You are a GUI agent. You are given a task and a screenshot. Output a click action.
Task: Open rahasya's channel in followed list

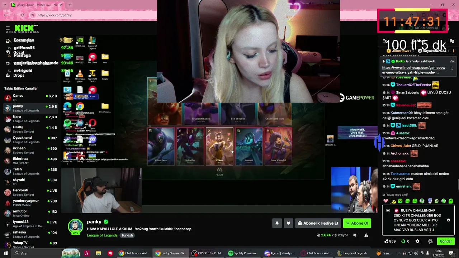pos(30,234)
